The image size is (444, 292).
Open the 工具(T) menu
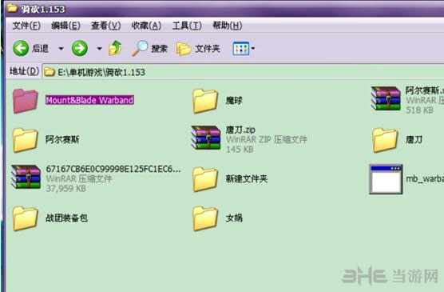187,26
